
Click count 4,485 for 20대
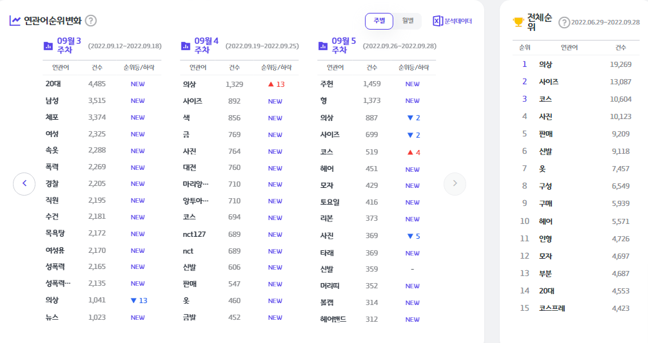tap(97, 84)
